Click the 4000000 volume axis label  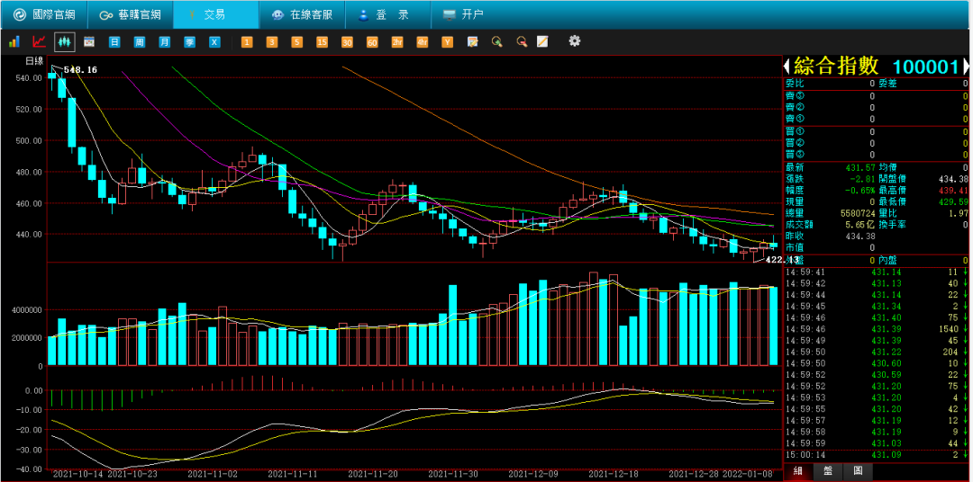pyautogui.click(x=27, y=309)
